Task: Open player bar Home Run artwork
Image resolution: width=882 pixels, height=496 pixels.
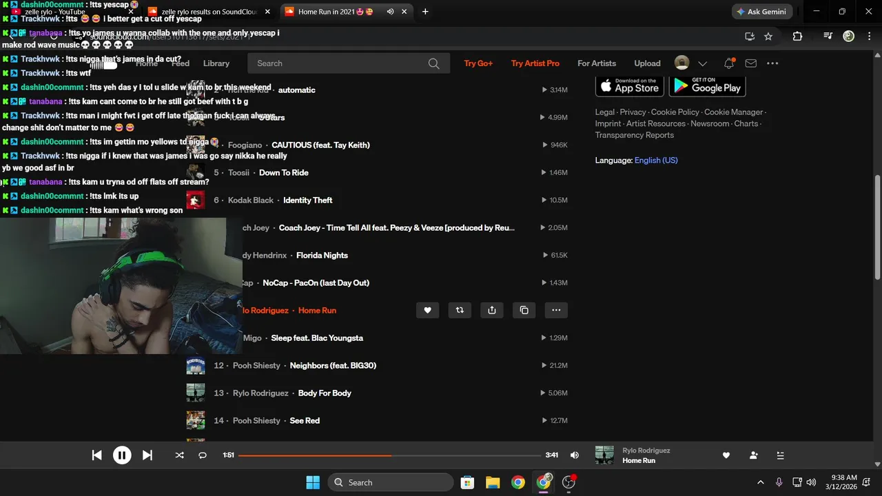Action: [604, 455]
